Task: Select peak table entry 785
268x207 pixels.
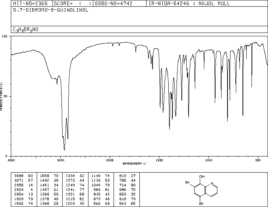Action: (127, 180)
